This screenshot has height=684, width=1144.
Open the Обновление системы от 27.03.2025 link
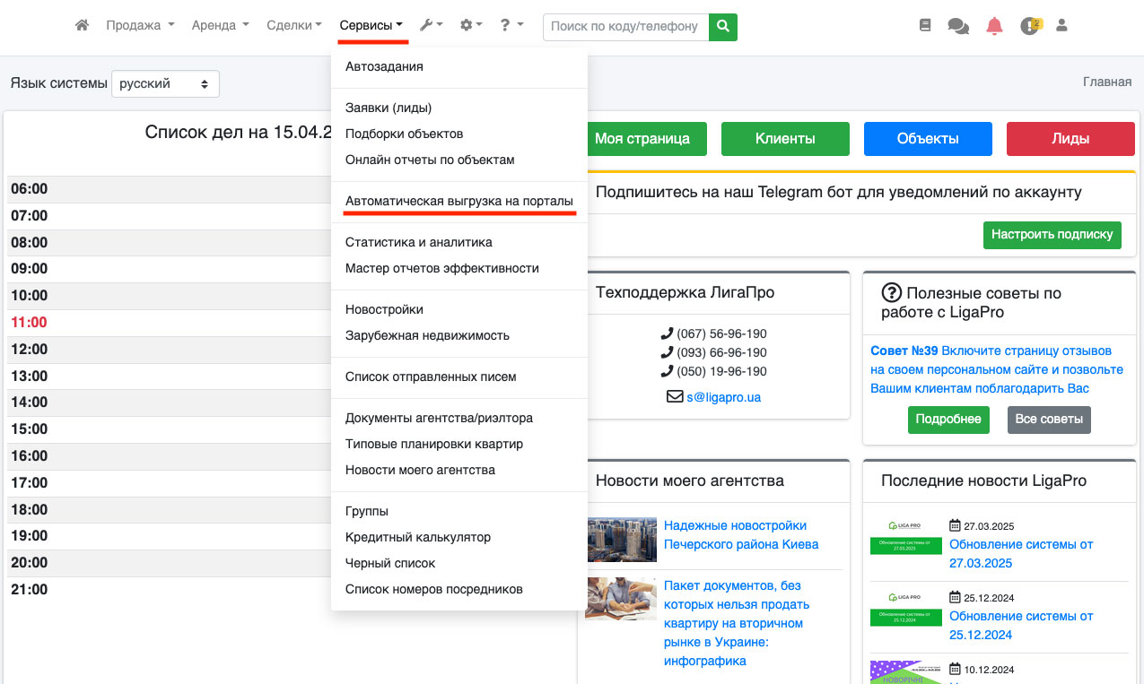pyautogui.click(x=1021, y=553)
